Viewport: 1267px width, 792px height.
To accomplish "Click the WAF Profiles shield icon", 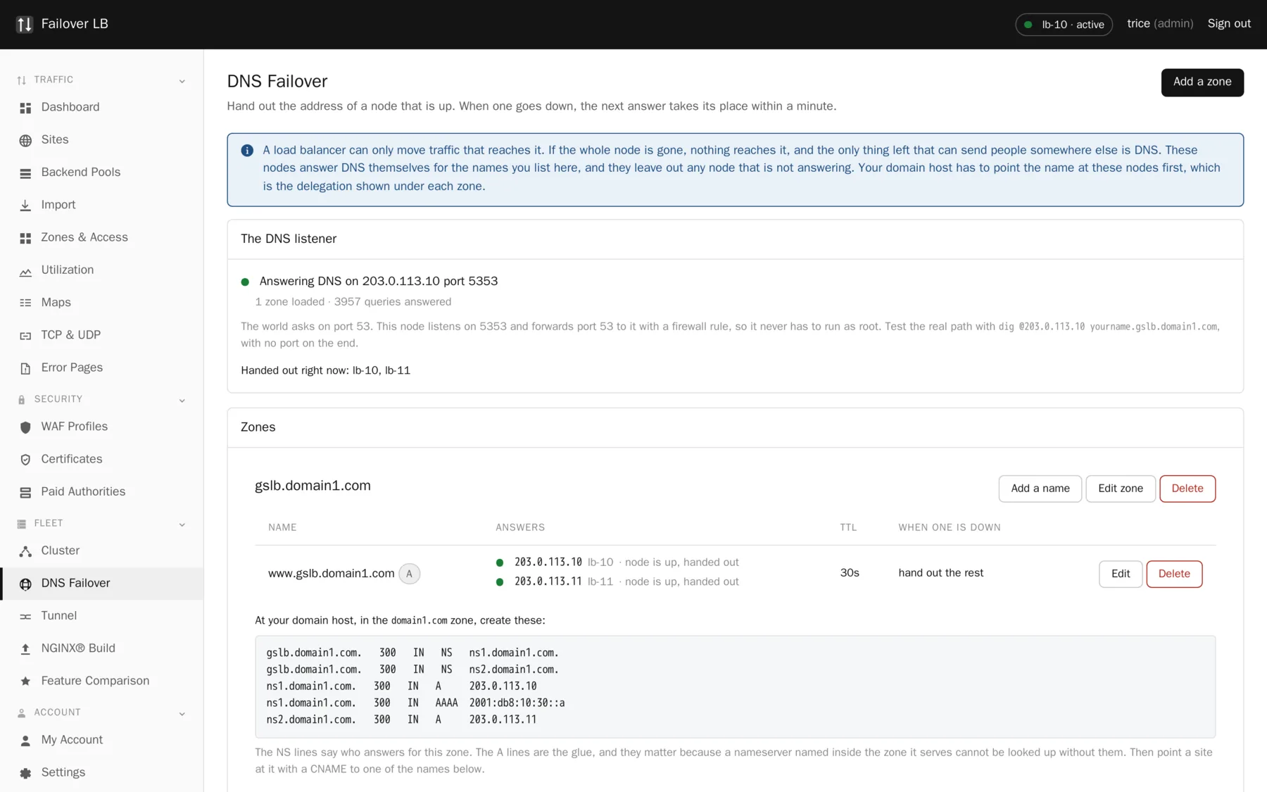I will 25,427.
